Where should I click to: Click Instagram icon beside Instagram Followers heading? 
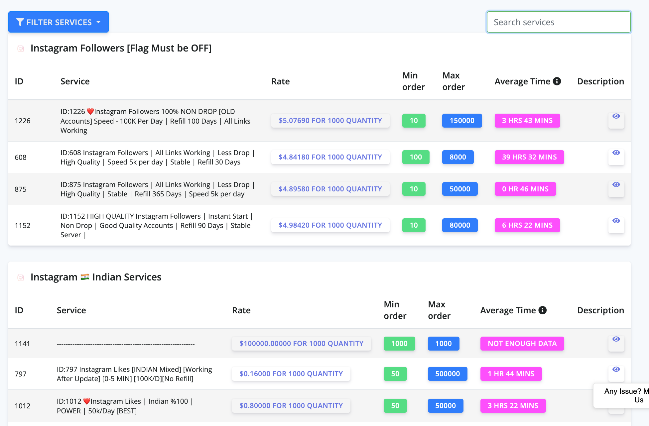pos(21,49)
